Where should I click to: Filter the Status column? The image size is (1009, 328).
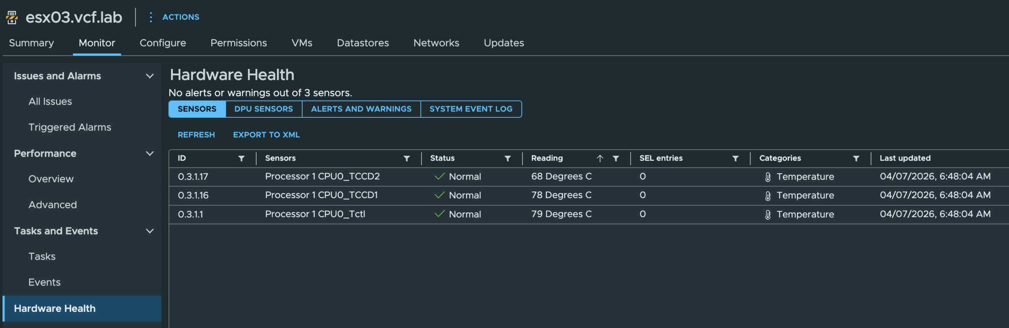tap(507, 158)
